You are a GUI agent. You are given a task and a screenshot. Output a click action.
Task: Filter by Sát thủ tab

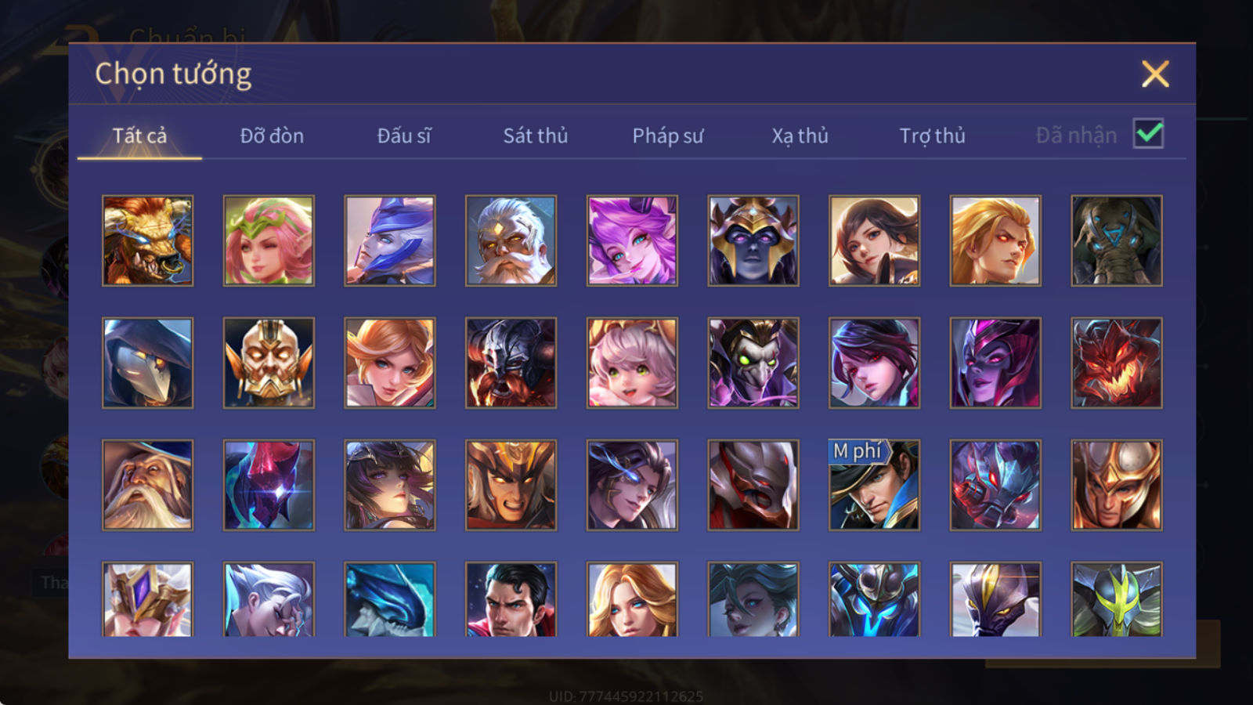[x=536, y=136]
